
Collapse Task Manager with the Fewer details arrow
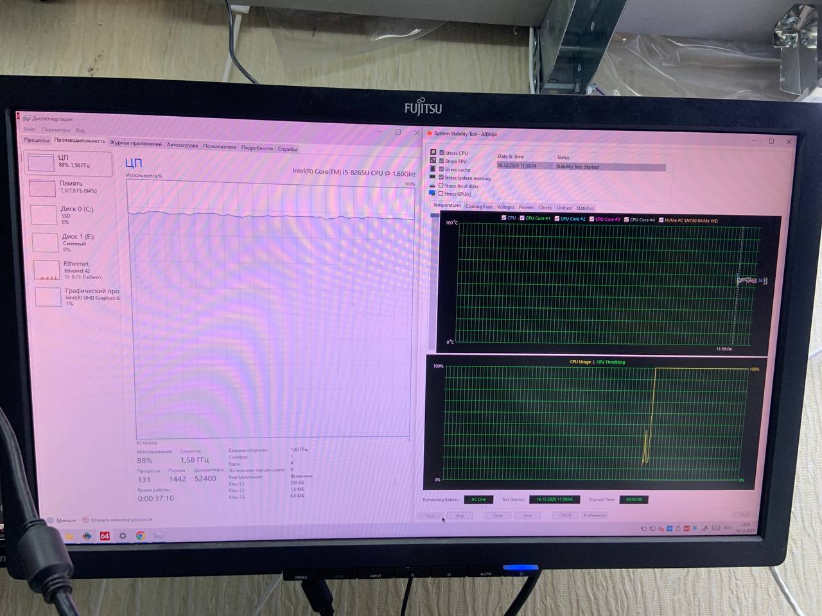point(50,520)
